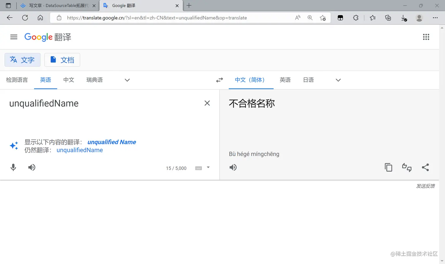
Task: Open a new browser tab
Action: [189, 6]
